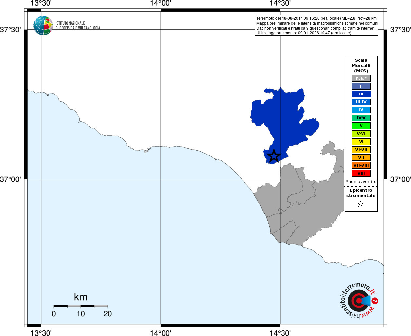Click the 'Terremoto del 18-08-2011' header line
Viewport: 411px width, 336px height.
point(316,18)
